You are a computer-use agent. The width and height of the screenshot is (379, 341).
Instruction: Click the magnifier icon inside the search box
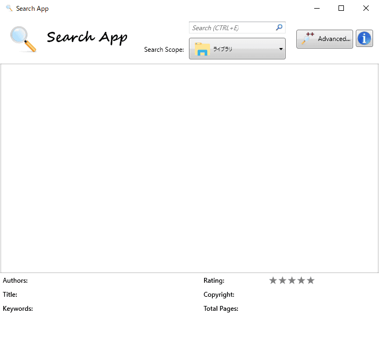[x=279, y=28]
